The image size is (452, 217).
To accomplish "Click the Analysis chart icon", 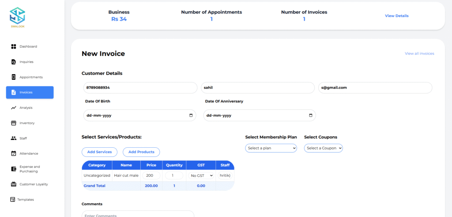I will point(14,108).
